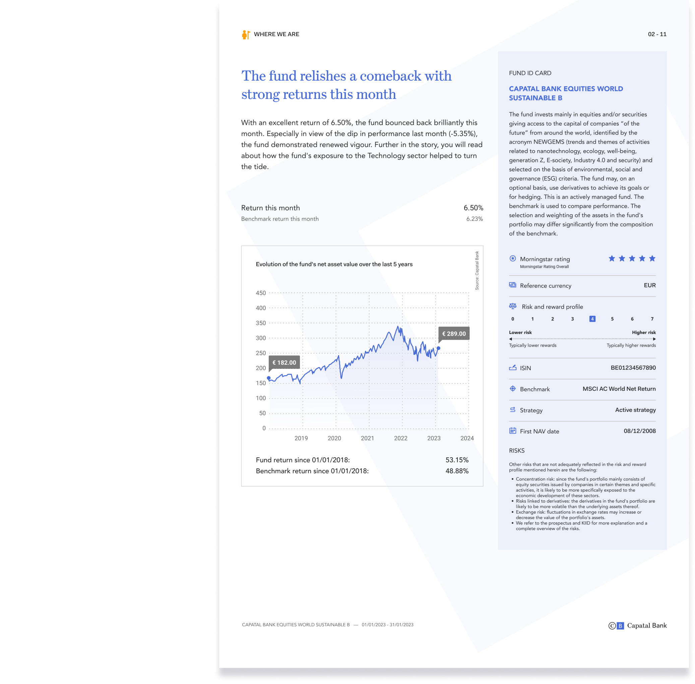Click the Strategy arrows icon

coord(513,410)
